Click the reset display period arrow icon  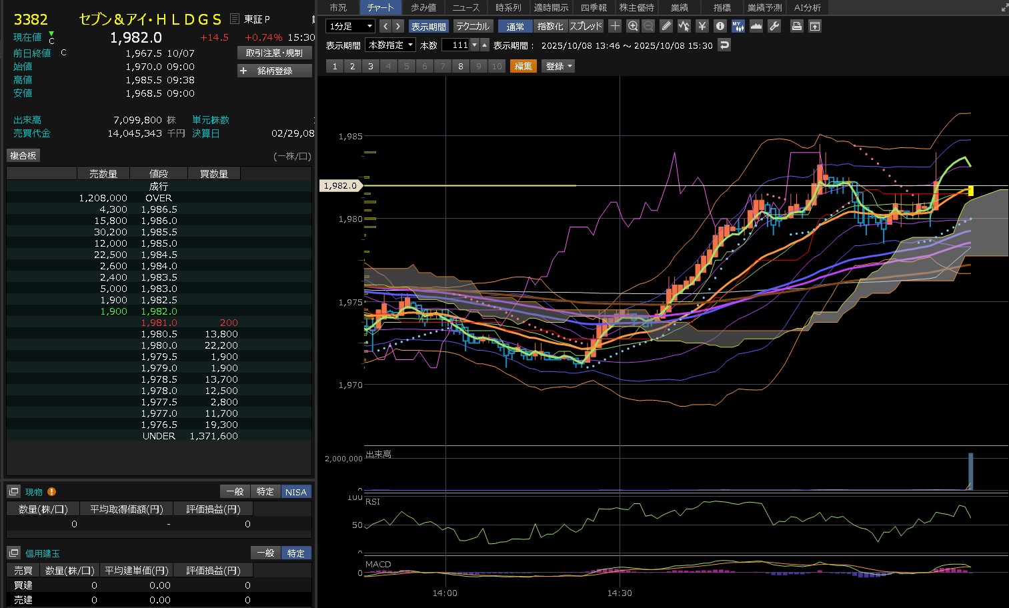[724, 45]
